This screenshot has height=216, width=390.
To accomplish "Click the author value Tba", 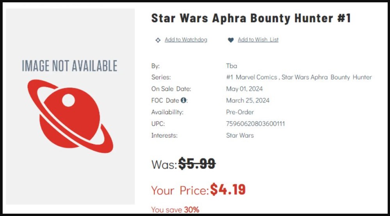I will coord(232,66).
